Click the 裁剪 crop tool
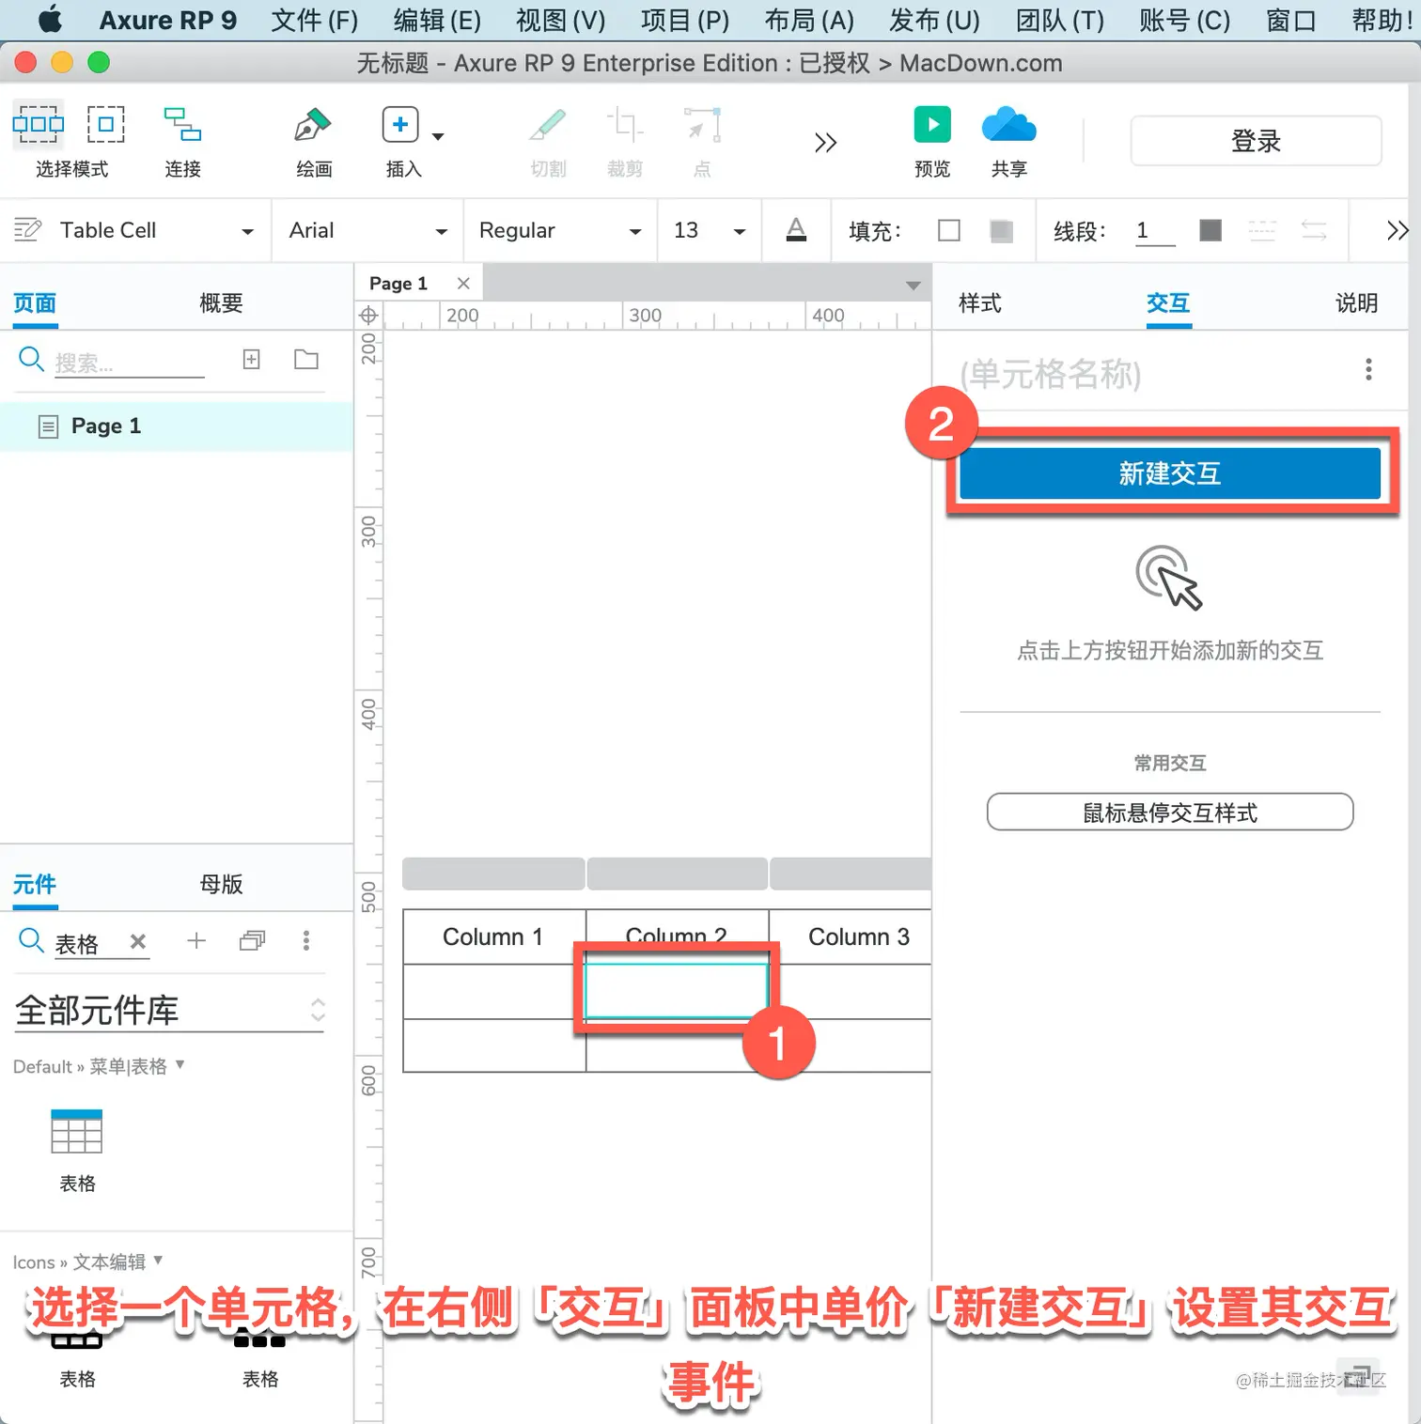 tap(625, 125)
